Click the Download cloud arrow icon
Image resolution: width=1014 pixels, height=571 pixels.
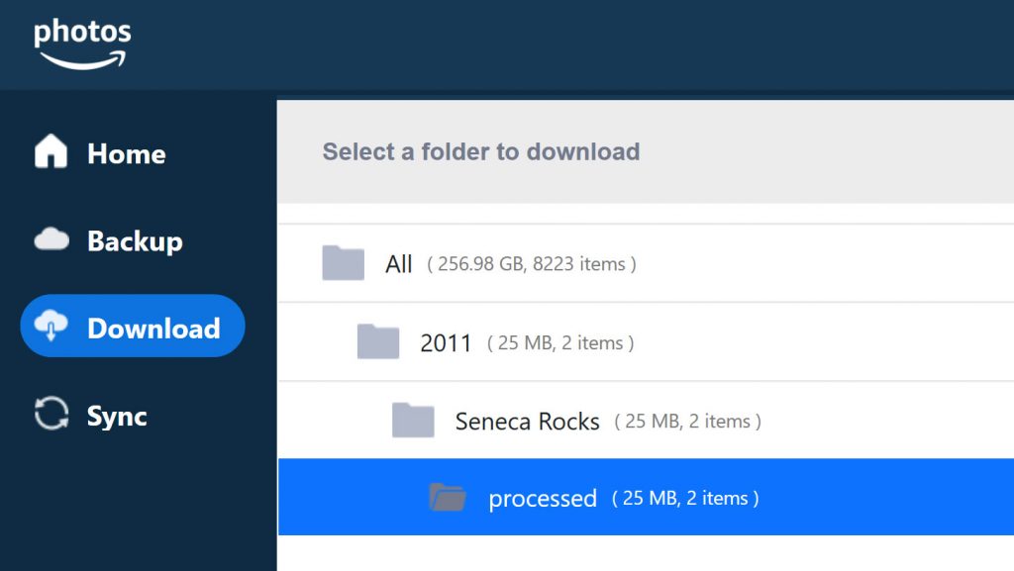51,326
